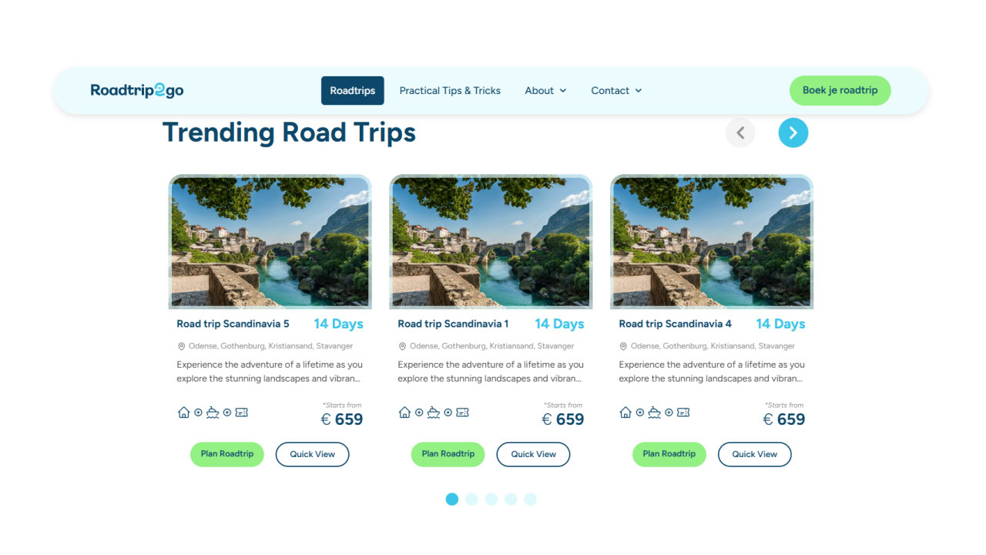Click house icon on Scandinavia 4 card
Screen dimensions: 986x555
click(x=625, y=412)
